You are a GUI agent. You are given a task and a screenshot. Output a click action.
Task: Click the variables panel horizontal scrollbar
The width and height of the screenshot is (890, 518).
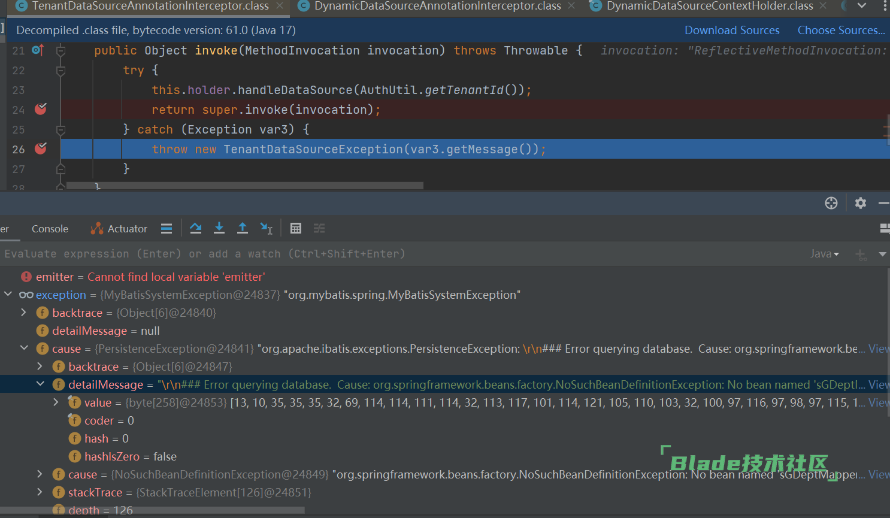coord(152,510)
